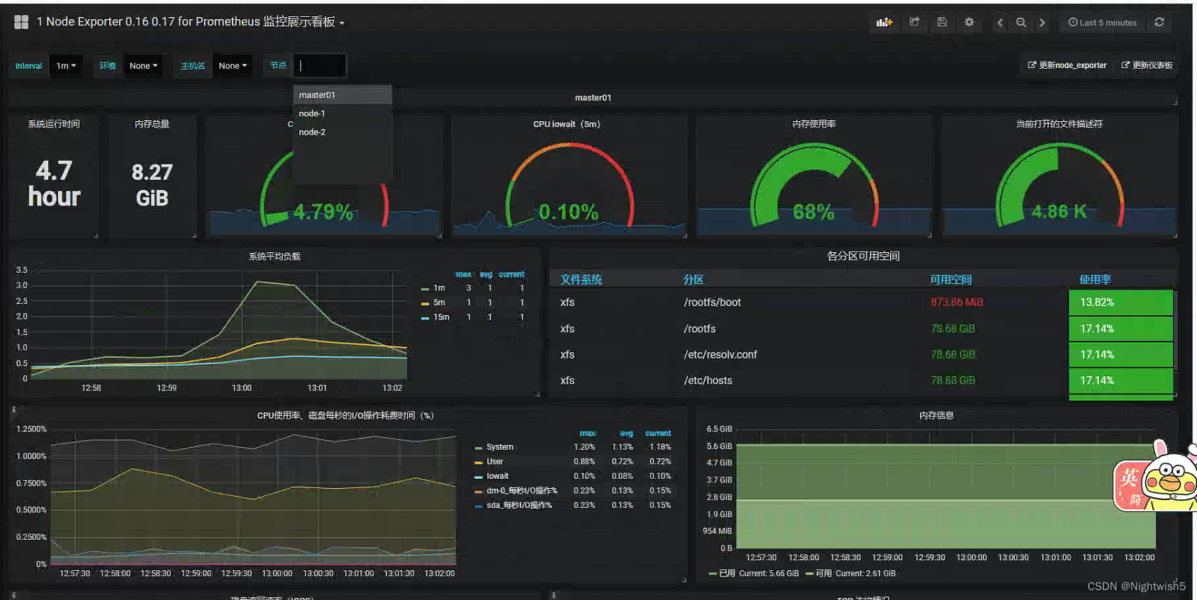The image size is (1197, 600).
Task: Sort table by 使用率 column
Action: point(1095,280)
